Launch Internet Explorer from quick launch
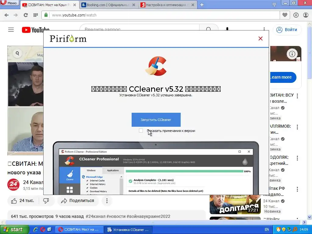The height and width of the screenshot is (234, 312). pos(36,229)
